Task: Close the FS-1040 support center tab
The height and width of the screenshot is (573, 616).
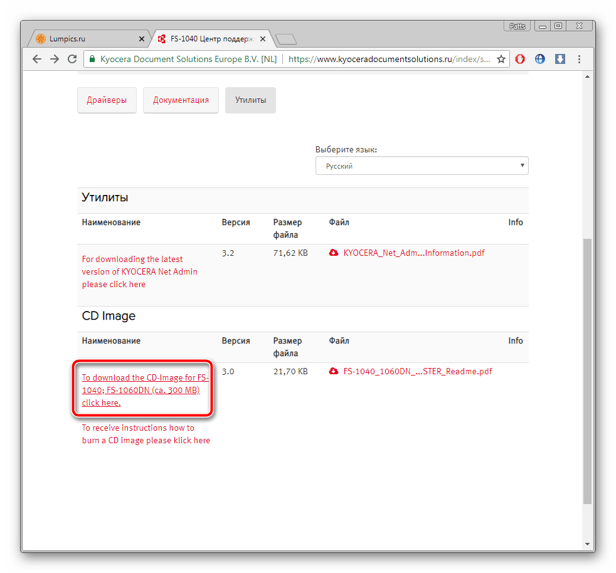Action: [x=262, y=39]
